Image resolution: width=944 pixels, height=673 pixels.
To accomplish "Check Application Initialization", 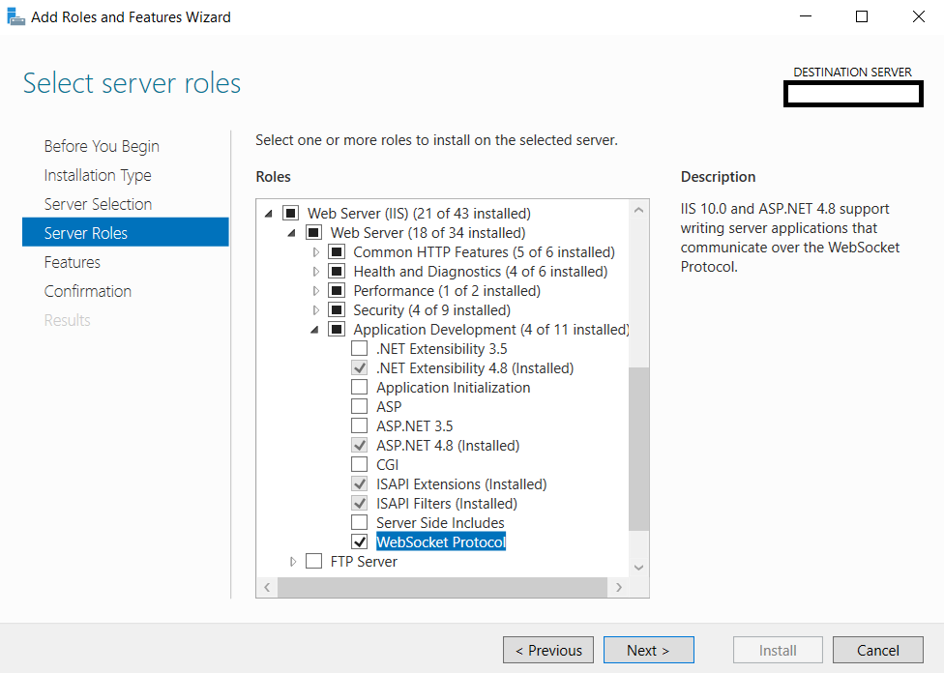I will (x=360, y=387).
